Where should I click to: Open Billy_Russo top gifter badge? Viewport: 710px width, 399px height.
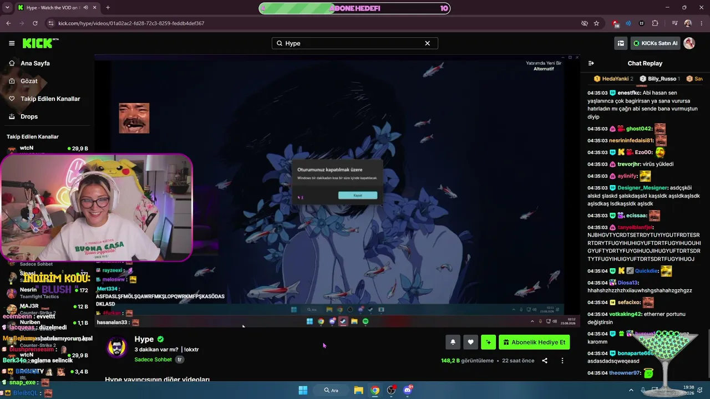[x=660, y=79]
